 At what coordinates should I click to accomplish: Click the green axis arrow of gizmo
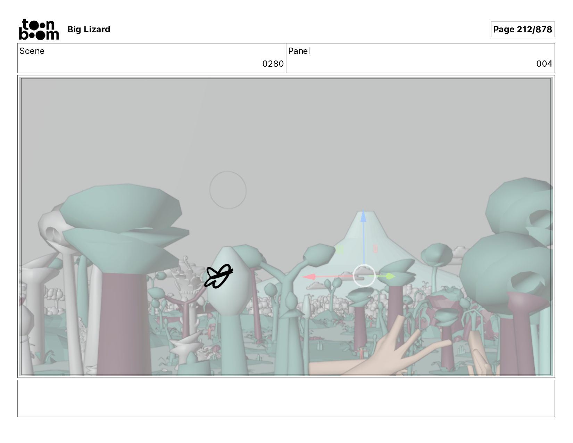(390, 276)
